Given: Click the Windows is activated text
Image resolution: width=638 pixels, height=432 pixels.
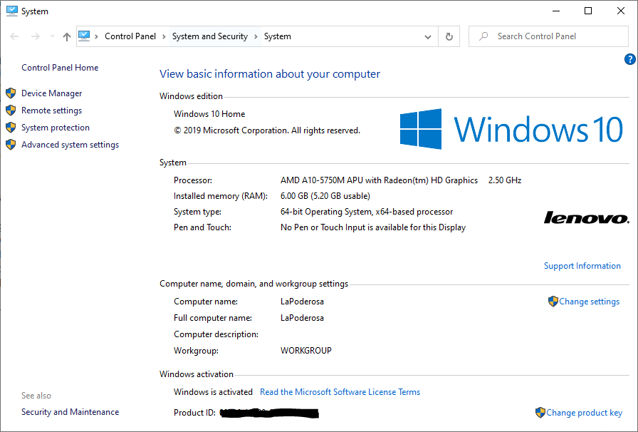Looking at the screenshot, I should [213, 392].
